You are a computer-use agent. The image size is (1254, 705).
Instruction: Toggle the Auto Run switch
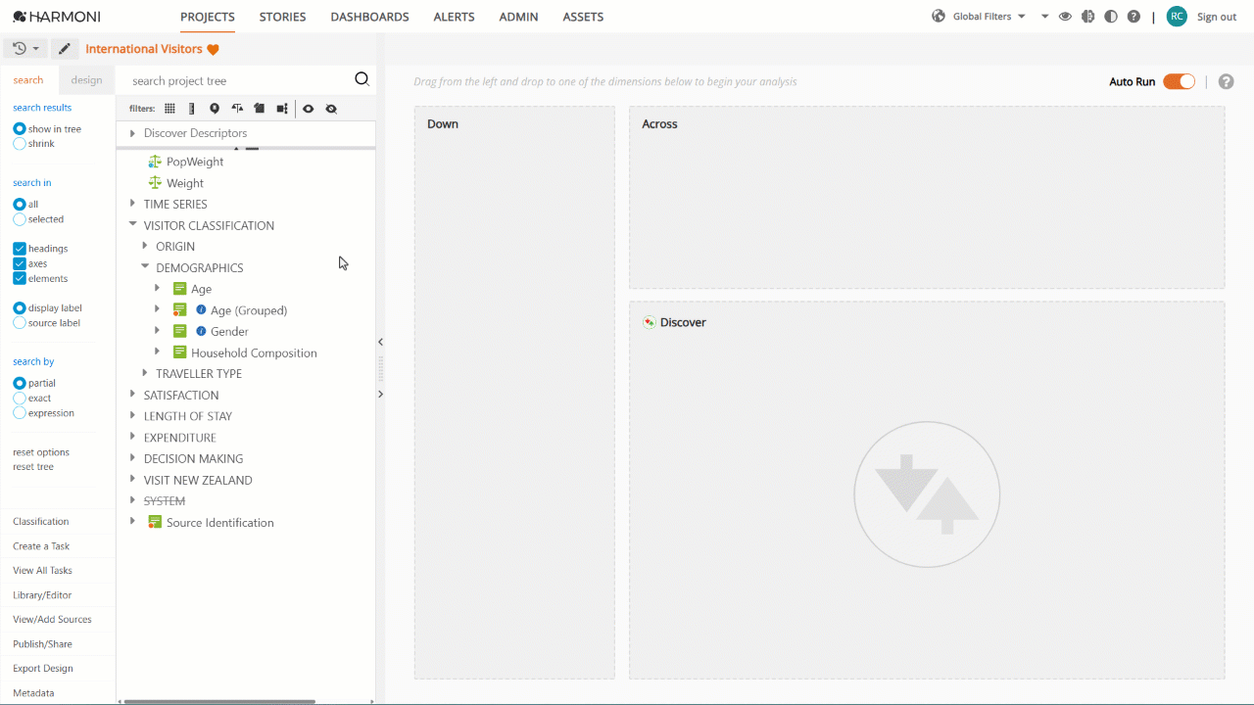pyautogui.click(x=1179, y=81)
